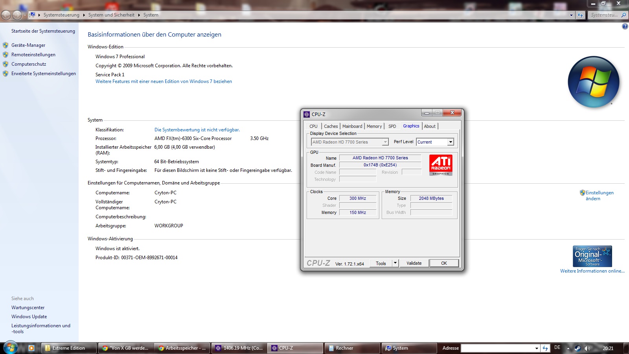Screen dimensions: 629x354
Task: Click the Steam tray icon
Action: tap(578, 348)
